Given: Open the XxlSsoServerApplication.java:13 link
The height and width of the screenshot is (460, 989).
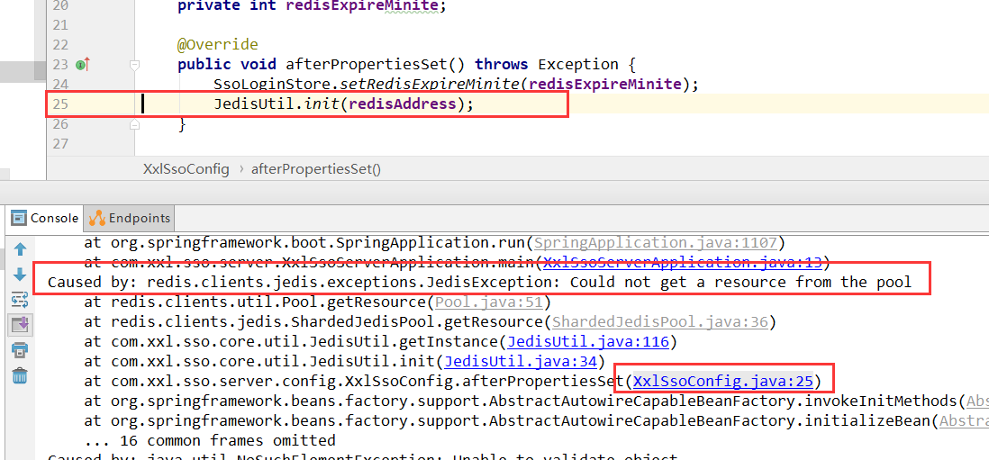Looking at the screenshot, I should click(x=683, y=262).
